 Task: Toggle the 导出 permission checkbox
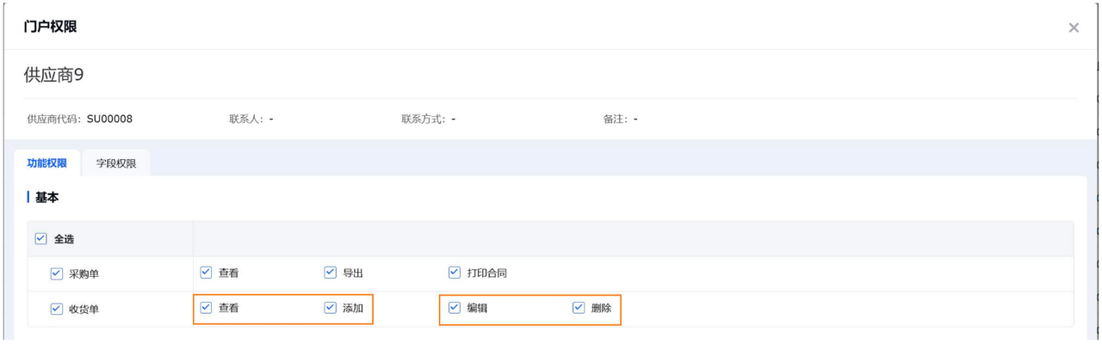click(x=330, y=273)
